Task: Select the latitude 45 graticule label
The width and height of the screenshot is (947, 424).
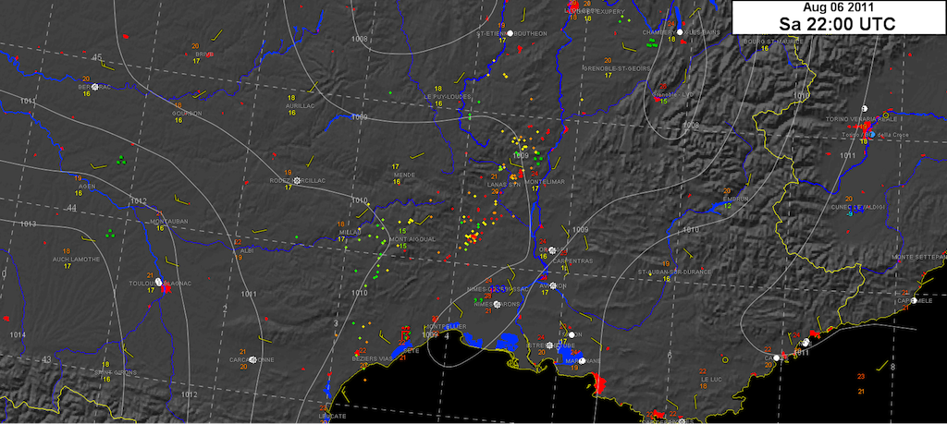Action: tap(97, 57)
